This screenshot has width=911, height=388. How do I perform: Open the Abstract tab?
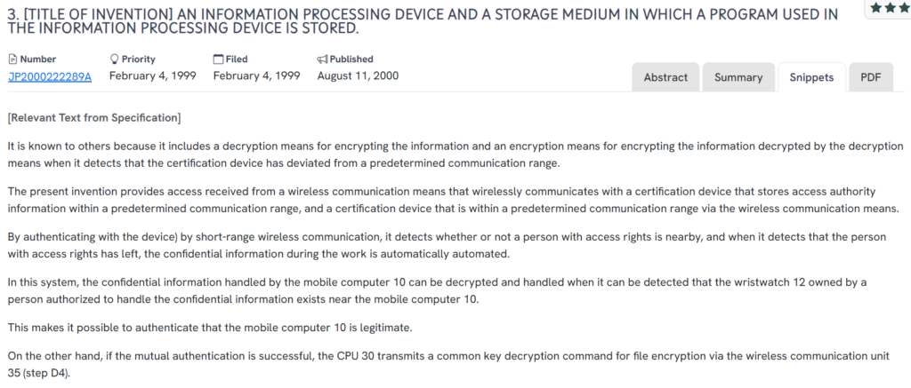tap(665, 77)
